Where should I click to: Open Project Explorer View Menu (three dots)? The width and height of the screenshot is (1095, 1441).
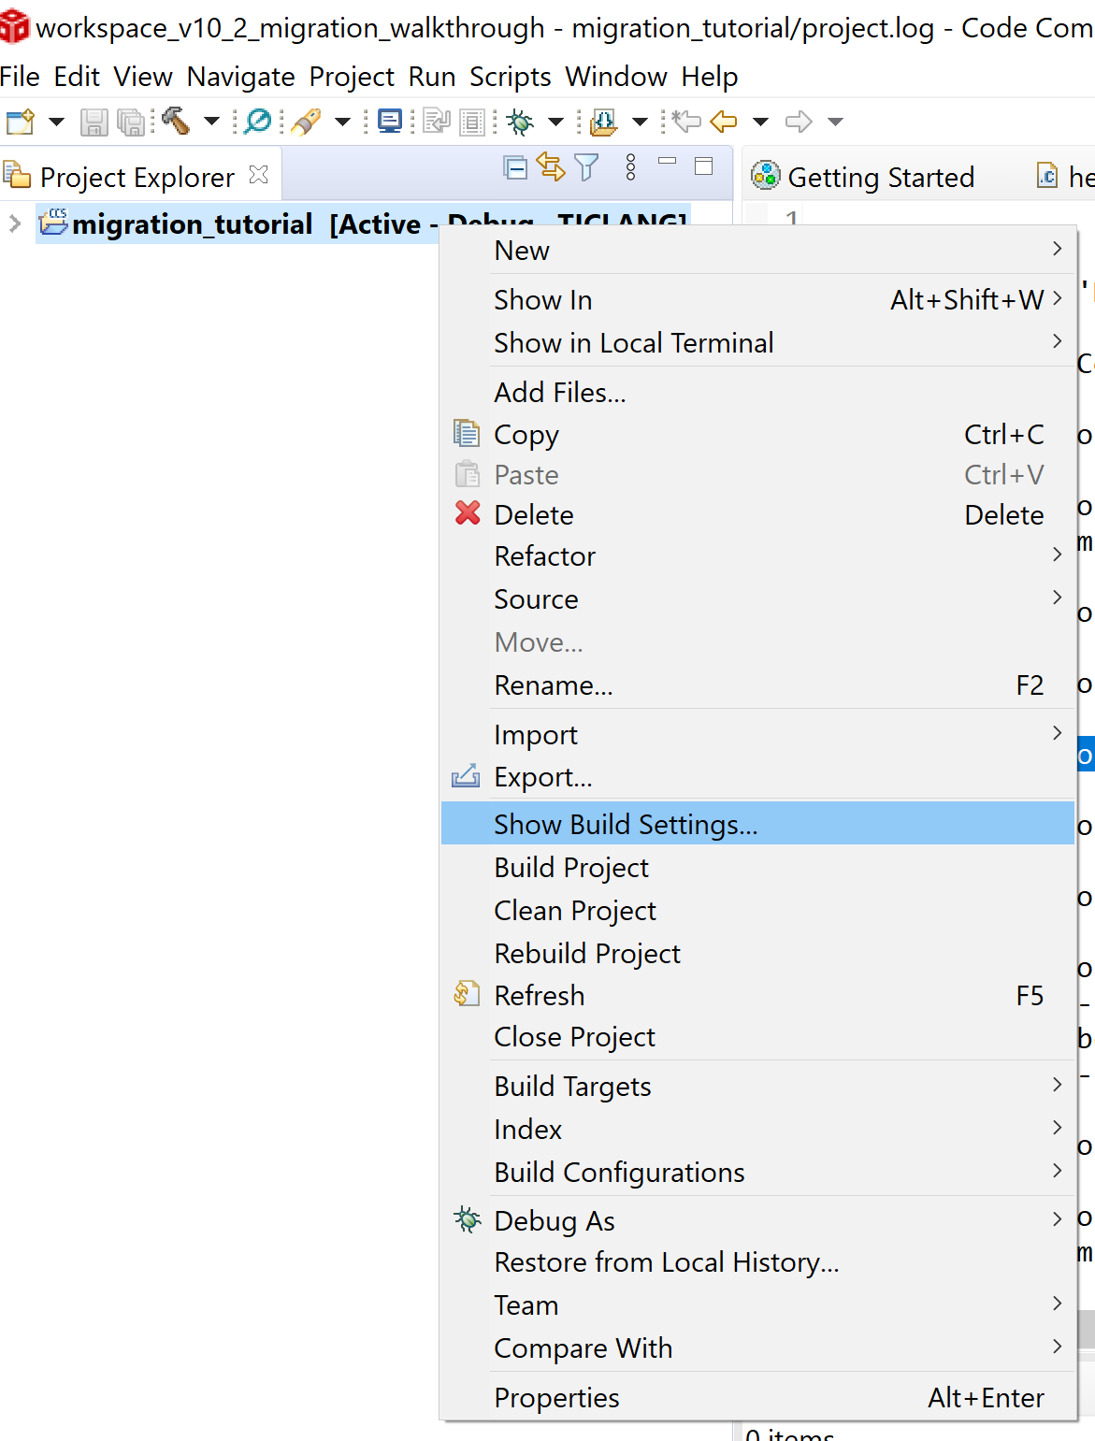tap(630, 168)
